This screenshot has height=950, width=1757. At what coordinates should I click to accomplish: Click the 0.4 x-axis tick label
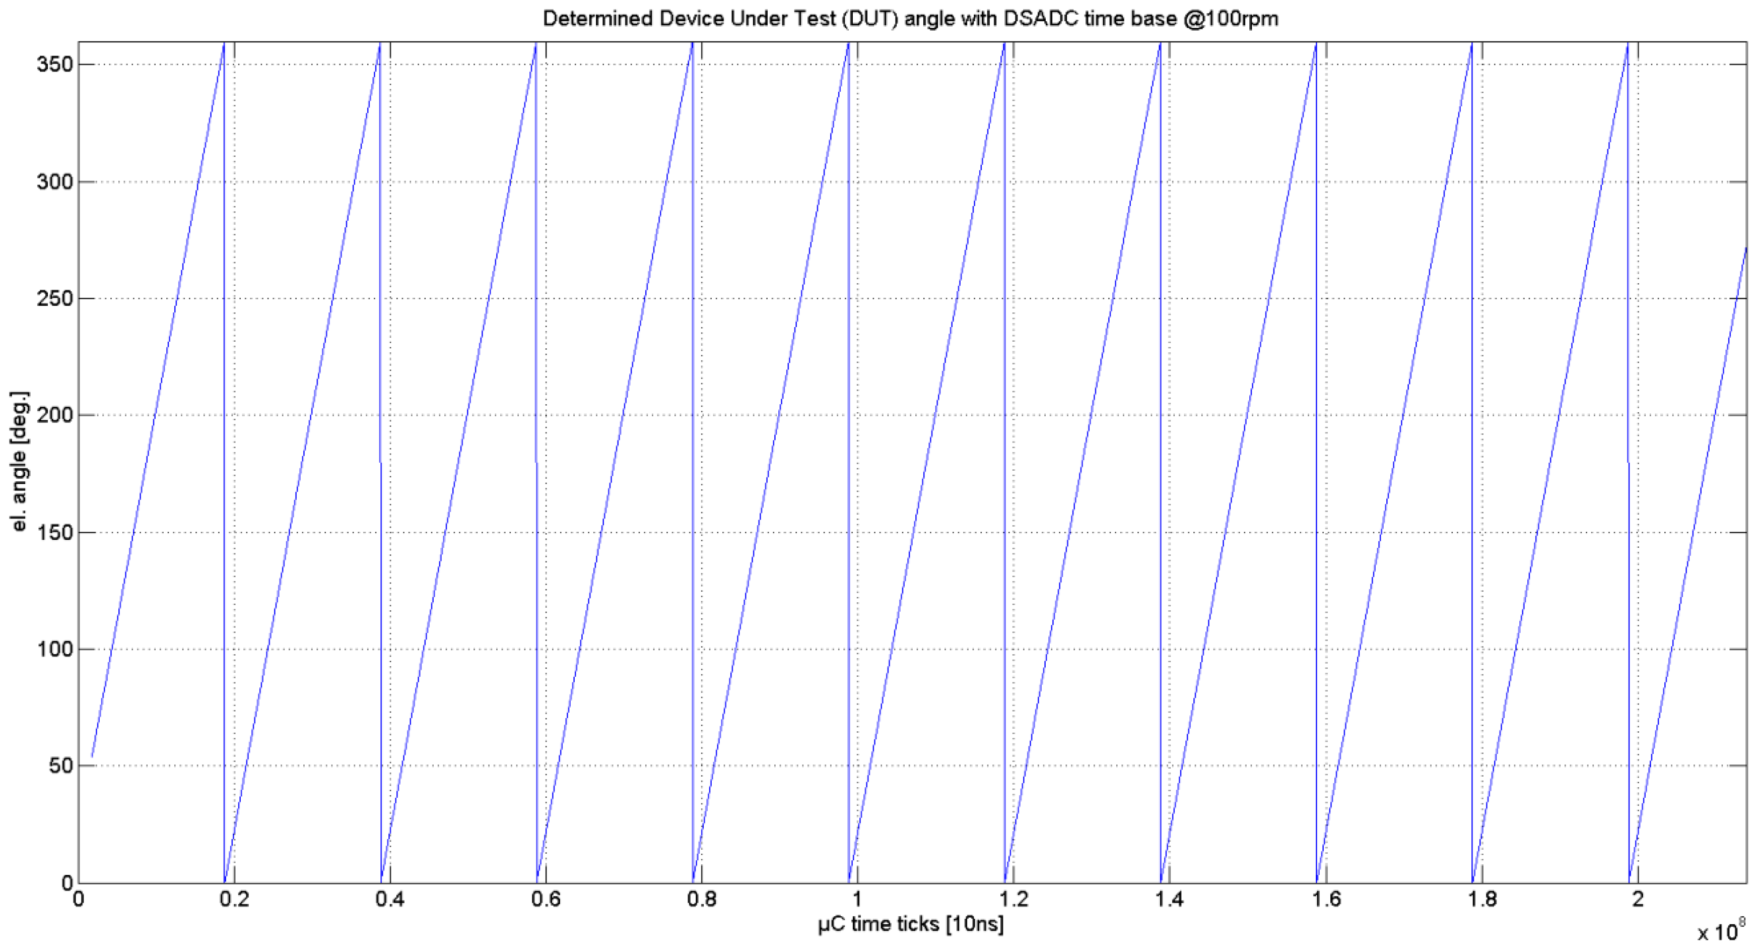coord(389,899)
